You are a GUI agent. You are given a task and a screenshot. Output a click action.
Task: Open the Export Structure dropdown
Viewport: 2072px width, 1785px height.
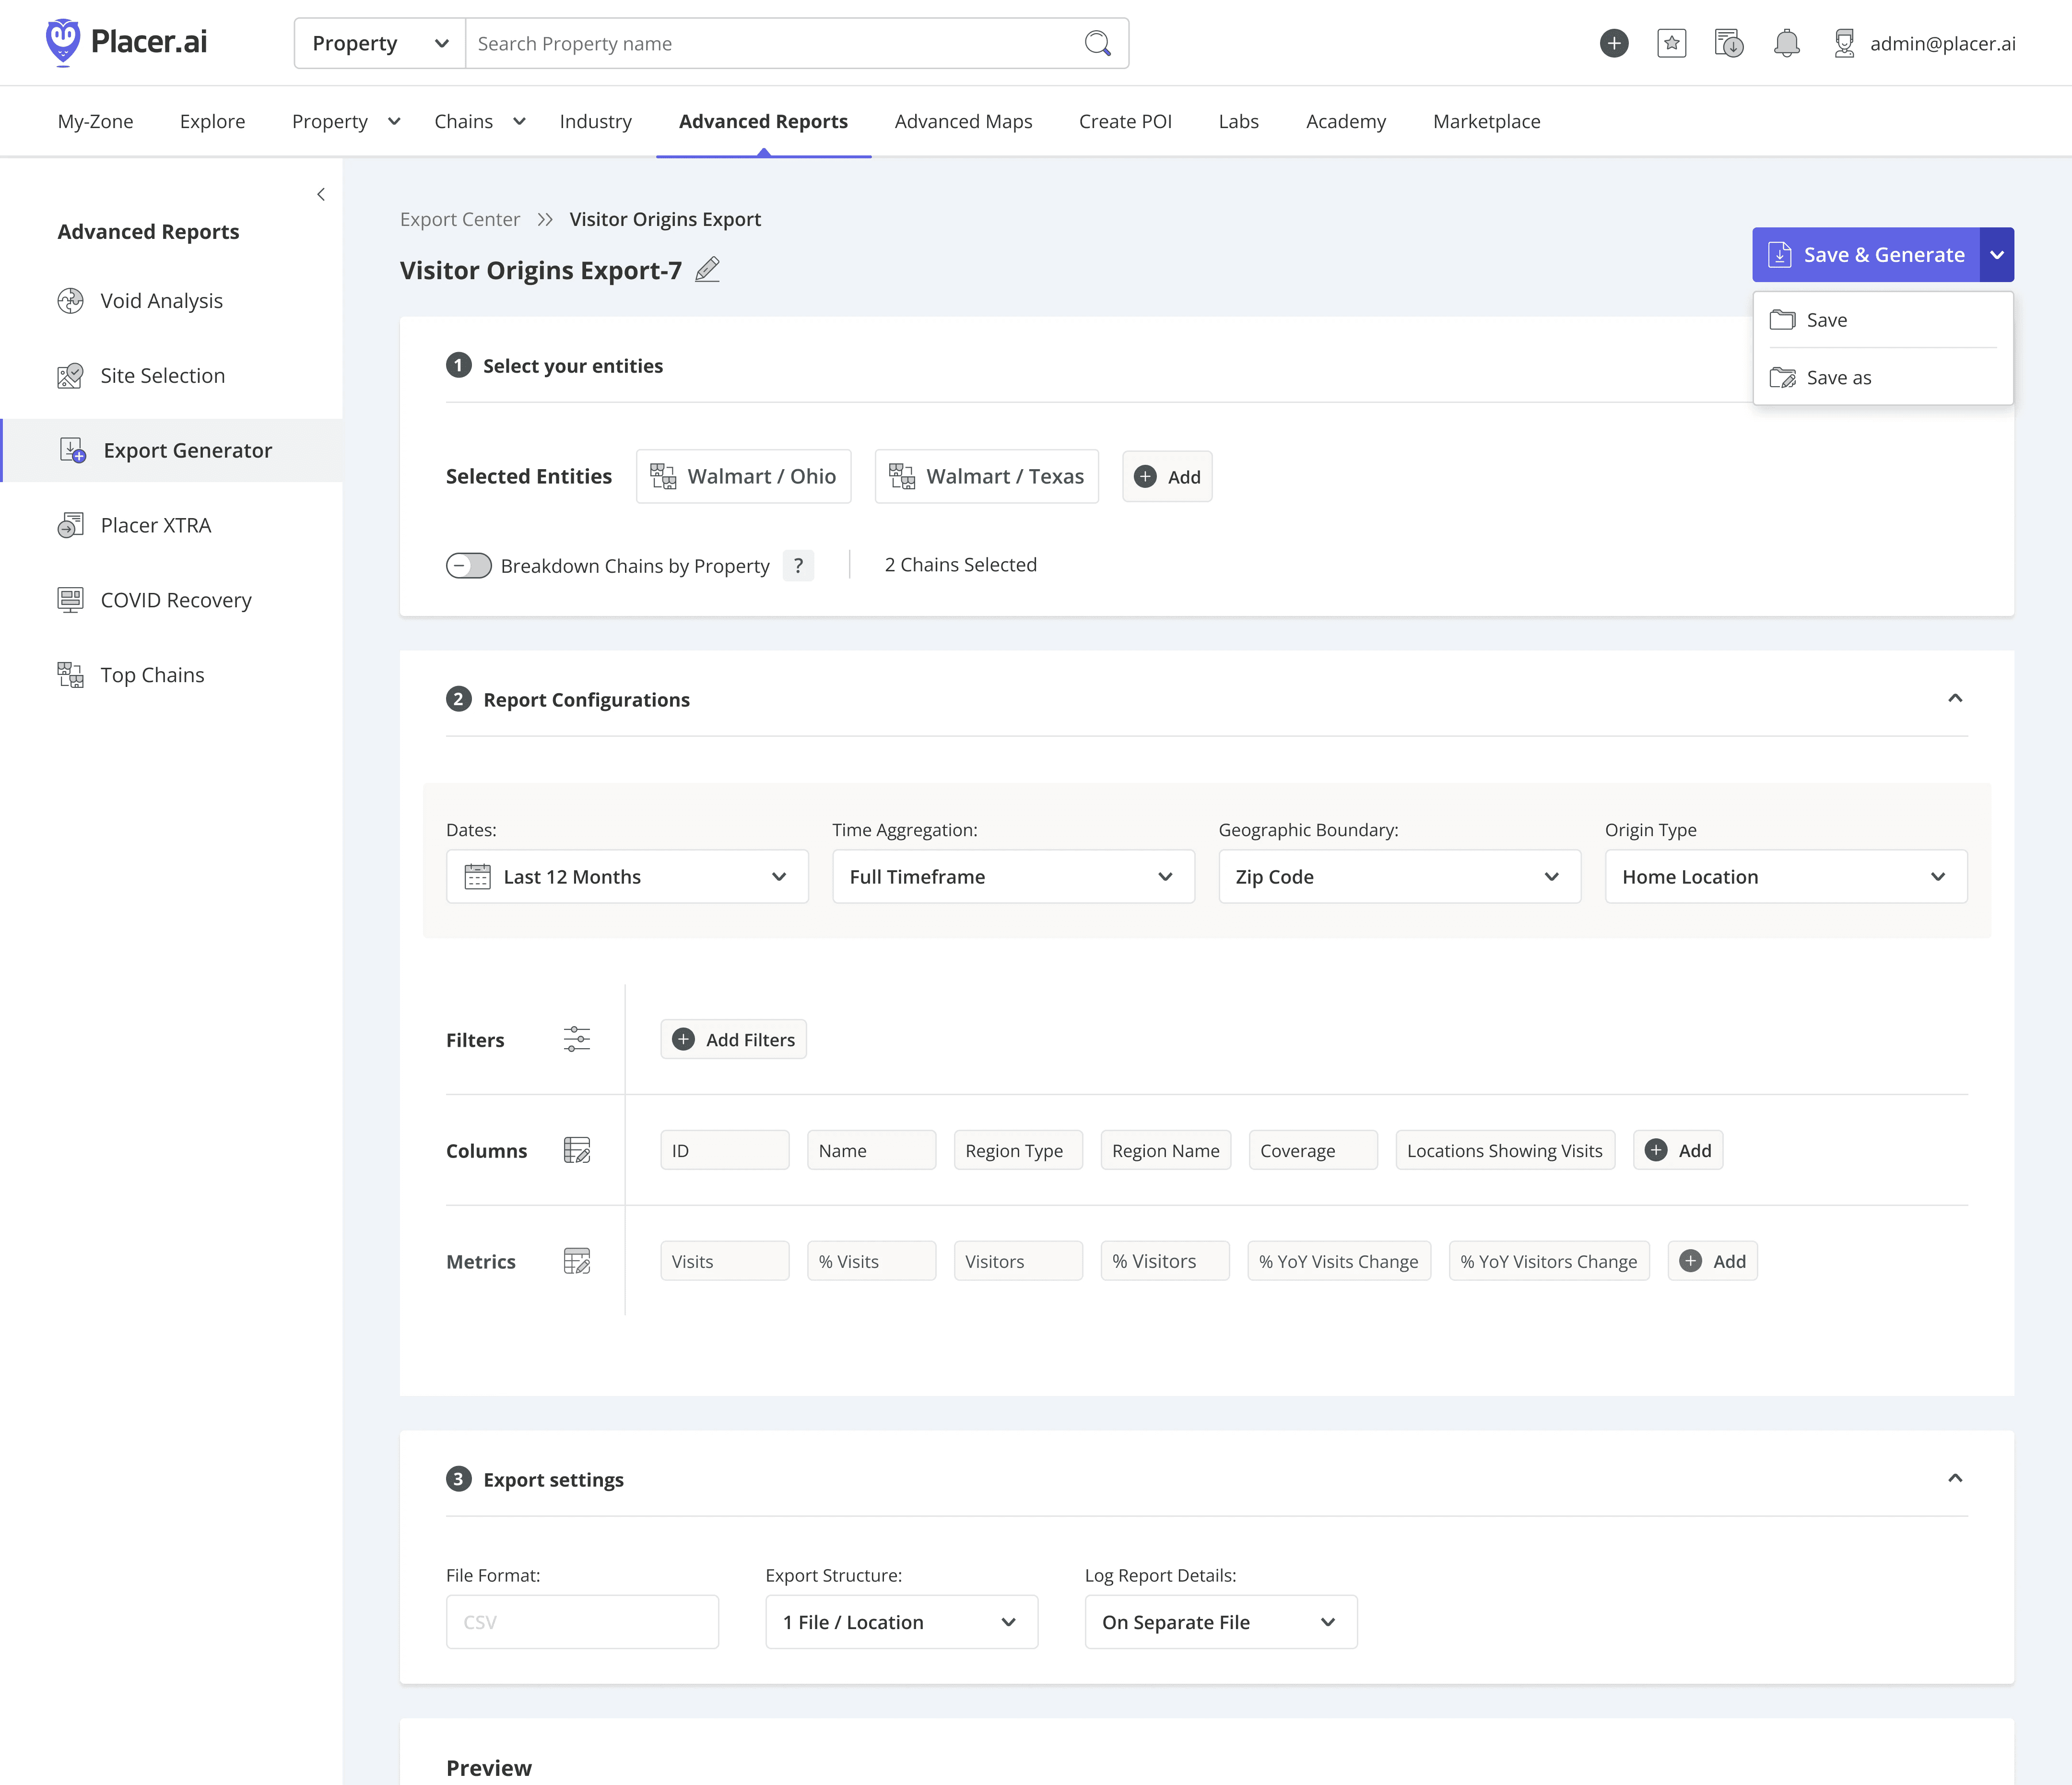point(901,1622)
